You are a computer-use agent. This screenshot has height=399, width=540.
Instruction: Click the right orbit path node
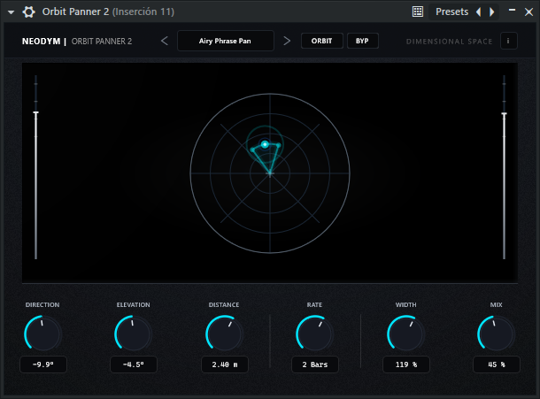278,146
